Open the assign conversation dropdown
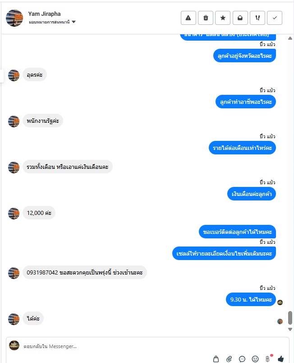Viewport: 294px width, 363px height. click(52, 22)
